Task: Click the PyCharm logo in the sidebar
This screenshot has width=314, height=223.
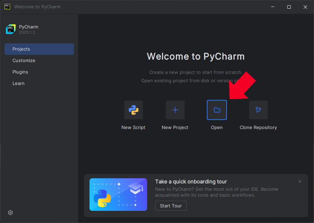Action: click(11, 29)
